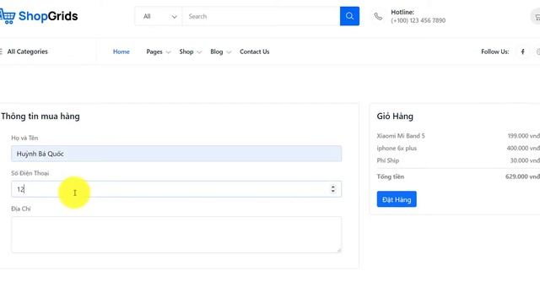
Task: Click the 30.000 vnd shipping fee
Action: (525, 160)
